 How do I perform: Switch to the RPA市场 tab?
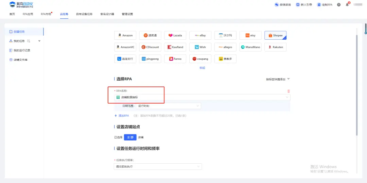(x=46, y=14)
